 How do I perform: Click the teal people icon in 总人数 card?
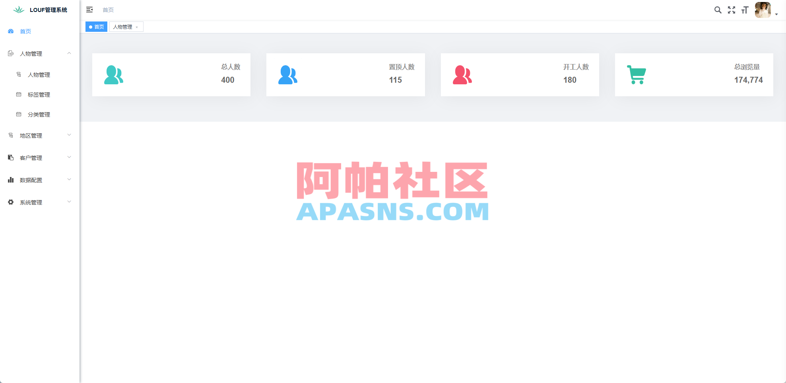pos(114,75)
